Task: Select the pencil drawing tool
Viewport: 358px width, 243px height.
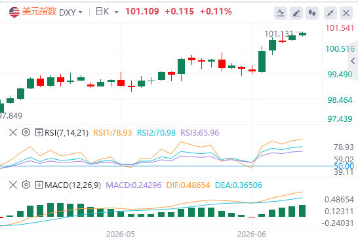Action: coord(296,13)
